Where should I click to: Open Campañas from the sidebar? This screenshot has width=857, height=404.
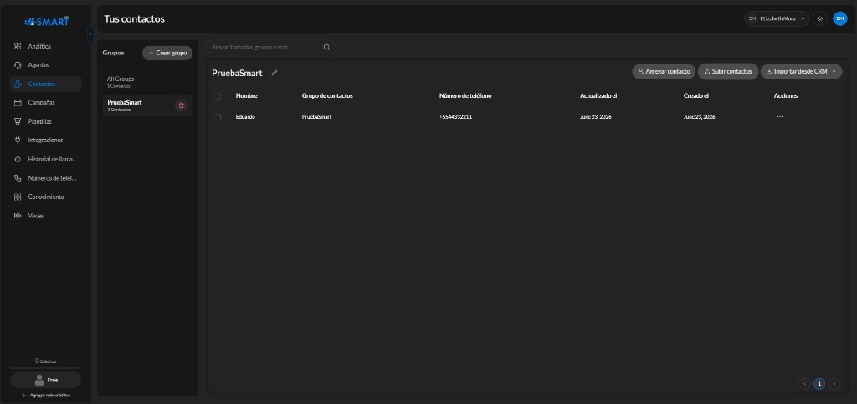46,103
